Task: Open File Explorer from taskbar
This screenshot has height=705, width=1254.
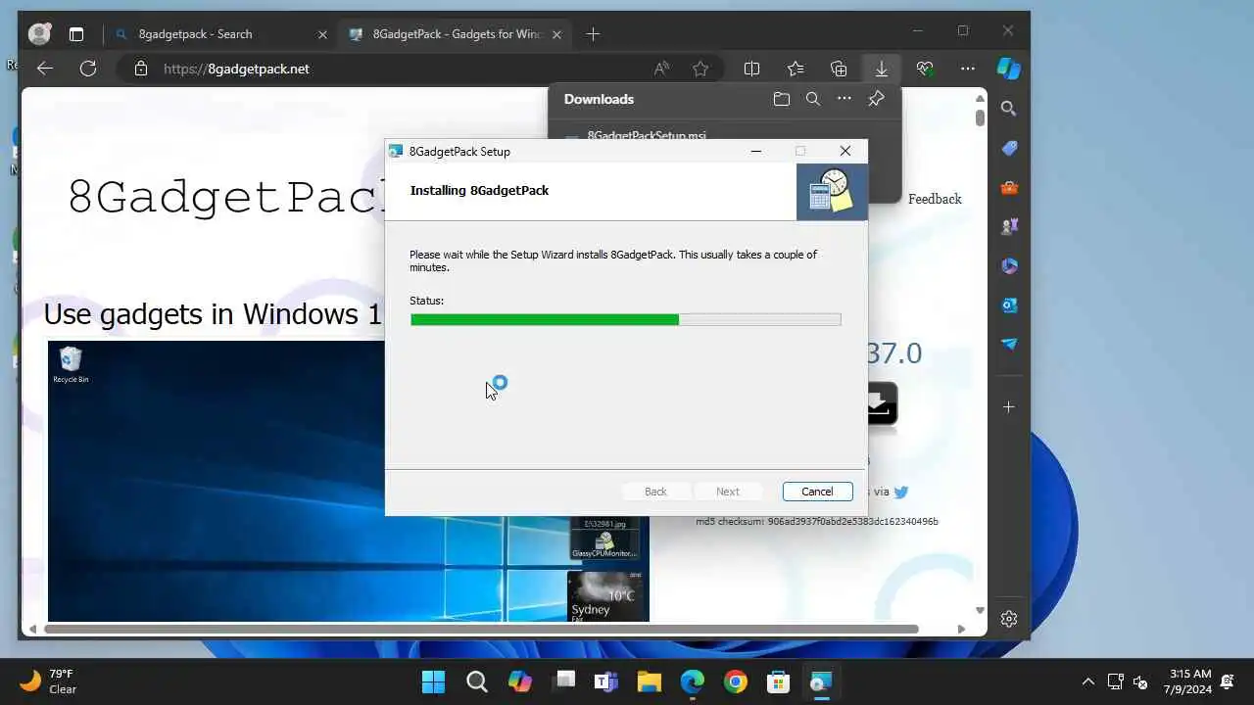Action: [650, 681]
